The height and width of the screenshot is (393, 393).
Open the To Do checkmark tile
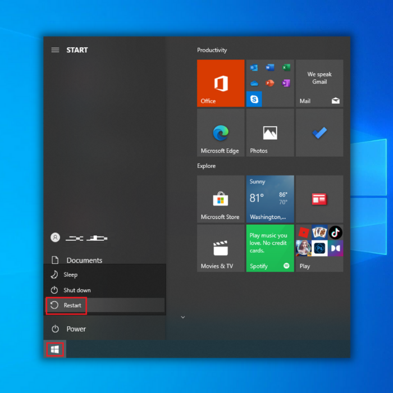pyautogui.click(x=319, y=133)
